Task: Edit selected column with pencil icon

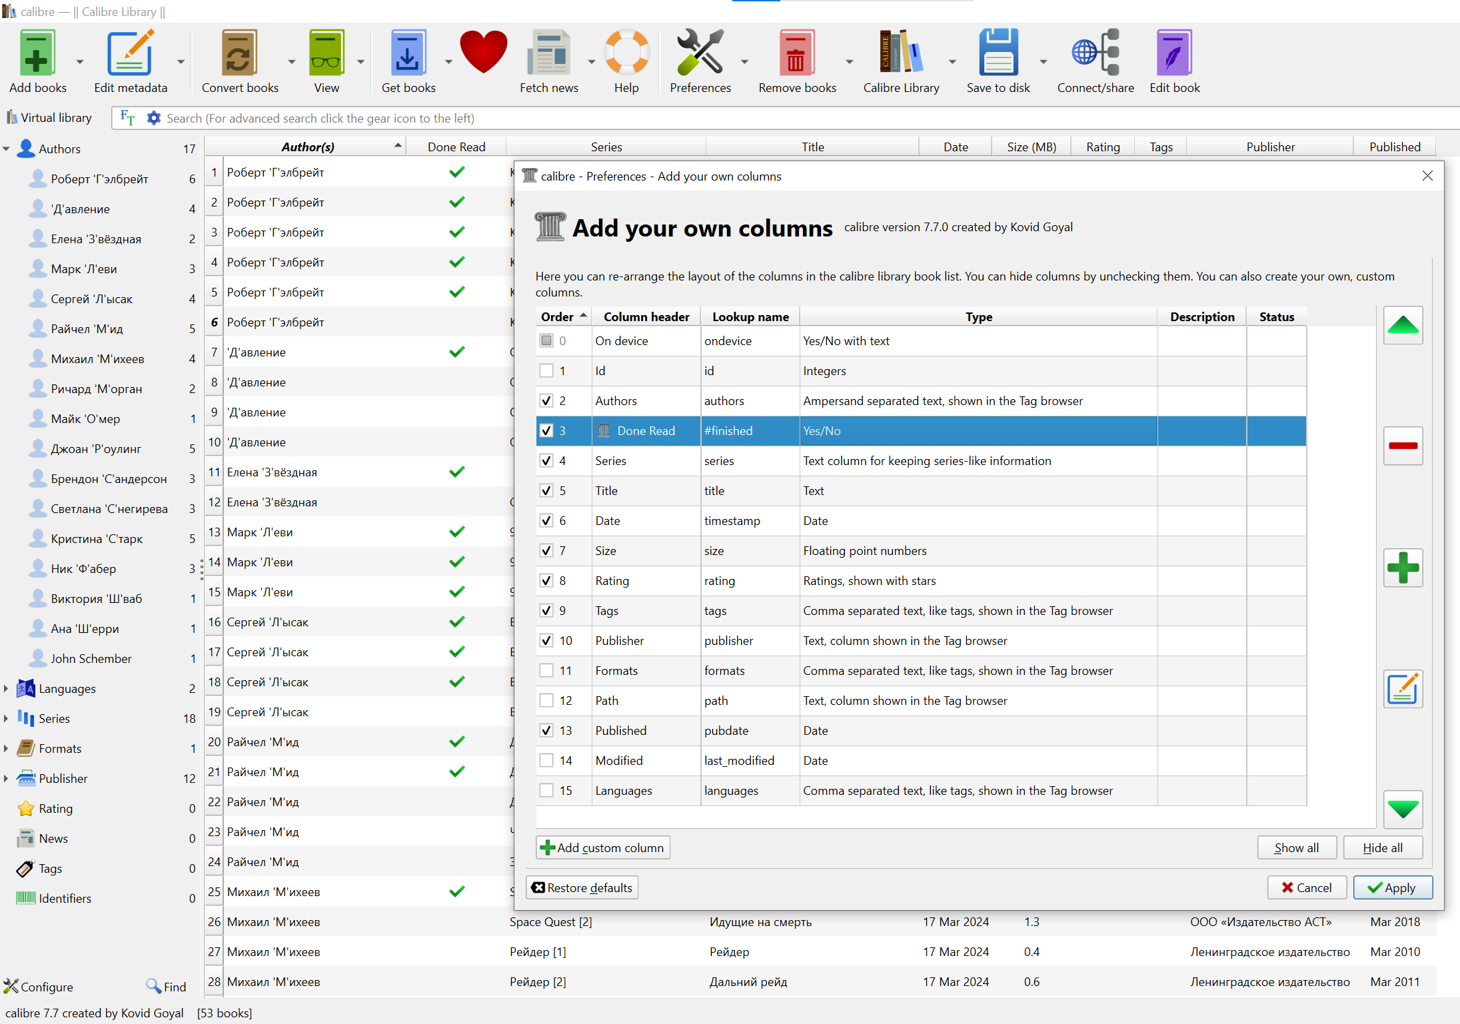Action: 1403,689
